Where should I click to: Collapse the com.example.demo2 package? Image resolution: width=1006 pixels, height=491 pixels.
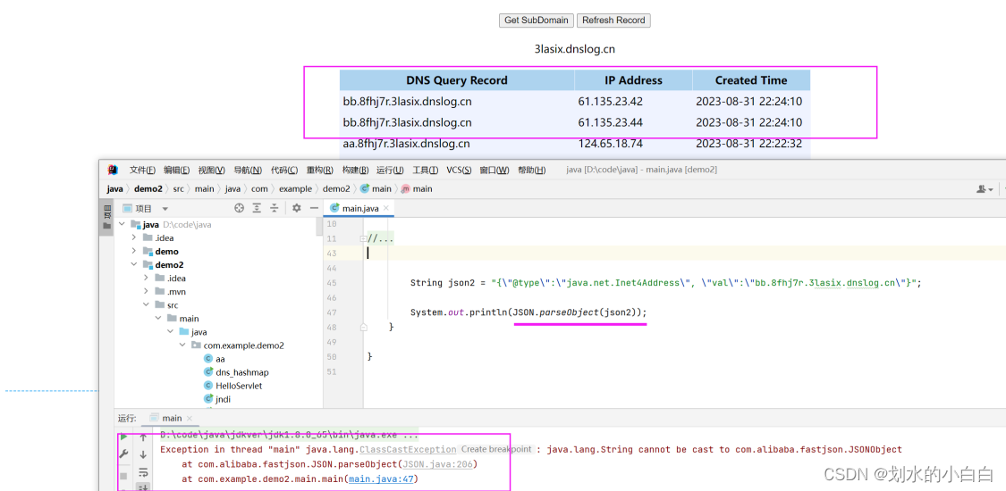click(182, 345)
